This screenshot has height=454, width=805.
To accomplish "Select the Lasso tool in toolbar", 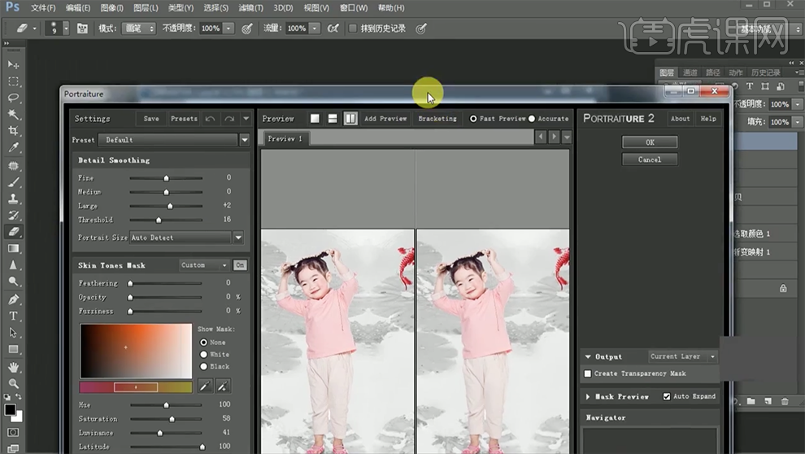I will [x=13, y=98].
